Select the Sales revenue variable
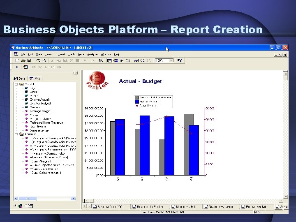This screenshot has height=222, width=296. (x=39, y=130)
